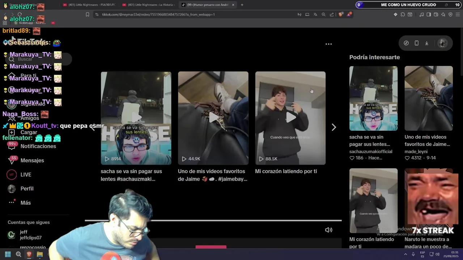Advance the video carousel with next arrow
Image resolution: width=463 pixels, height=260 pixels.
point(334,127)
